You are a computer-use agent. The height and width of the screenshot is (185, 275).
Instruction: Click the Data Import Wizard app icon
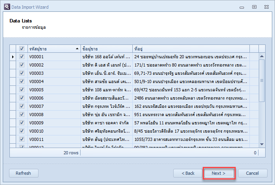coord(7,7)
